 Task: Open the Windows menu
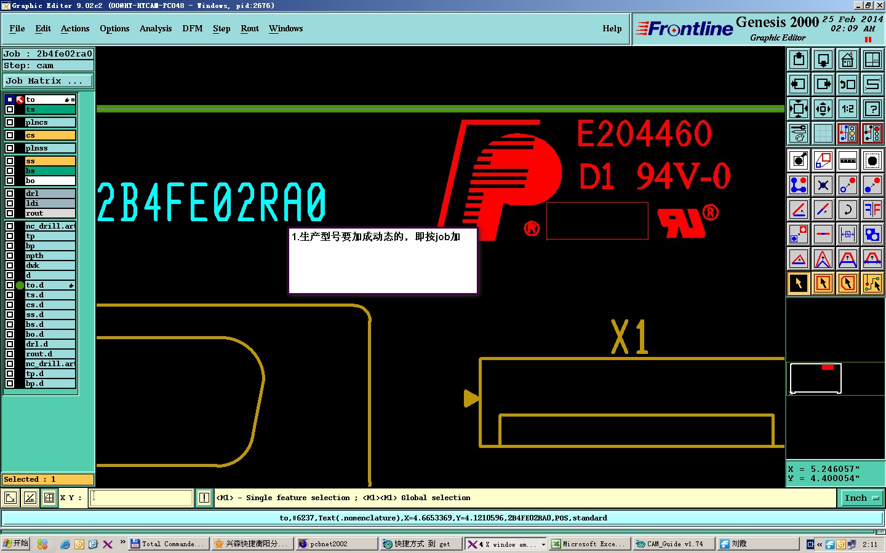tap(286, 29)
